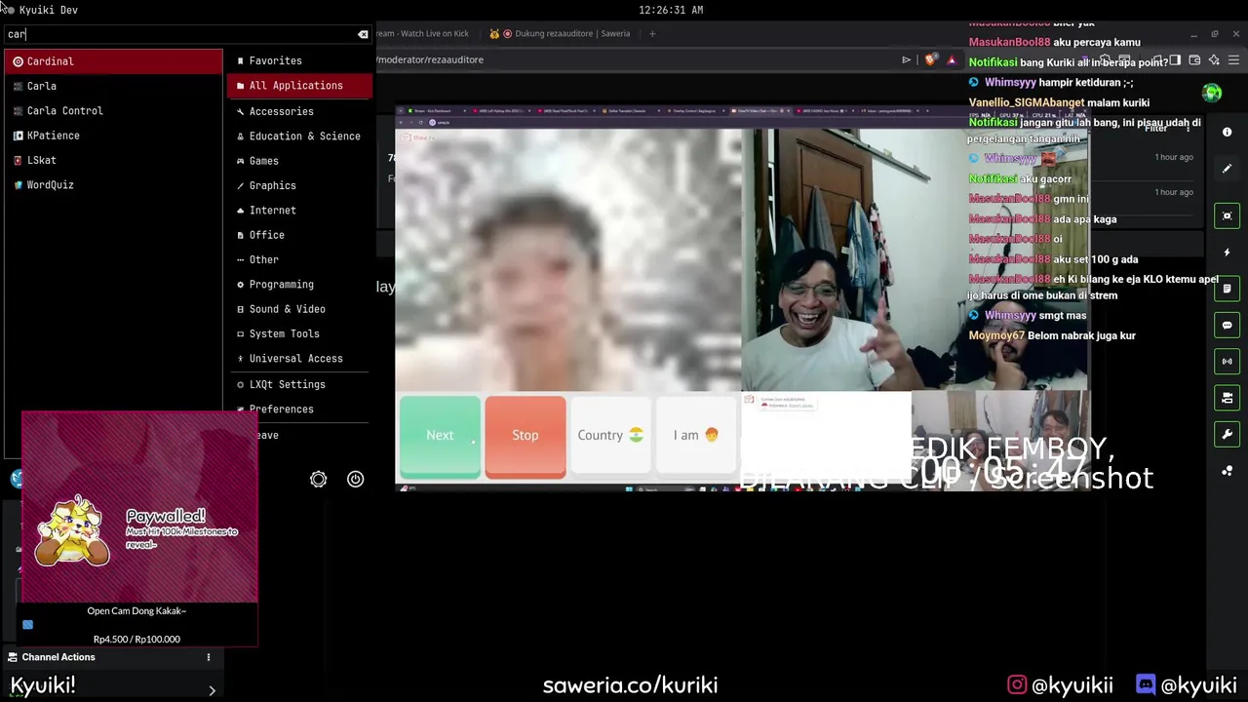Switch to the Dukung rezaauditore Saweria tab
Viewport: 1248px width, 702px height.
[x=561, y=33]
